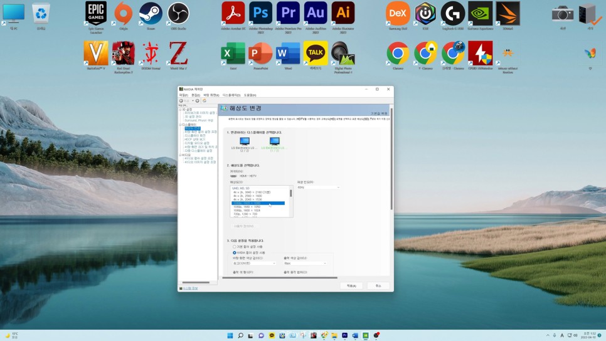Screen dimensions: 606x341
Task: Click the resolution list scrollbar thumb
Action: 290,193
